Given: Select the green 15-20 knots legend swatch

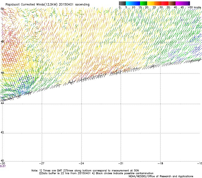Looking at the screenshot, I should tap(144, 3).
